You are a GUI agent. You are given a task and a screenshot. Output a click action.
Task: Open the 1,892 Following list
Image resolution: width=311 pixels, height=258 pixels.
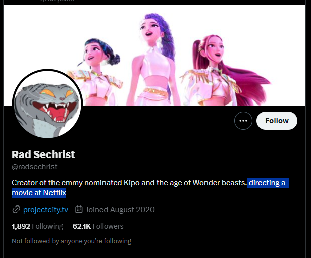click(37, 226)
